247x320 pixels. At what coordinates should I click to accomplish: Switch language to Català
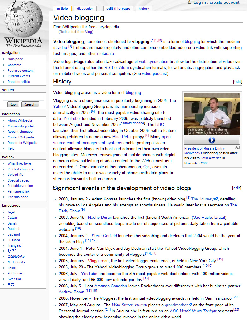(x=12, y=218)
